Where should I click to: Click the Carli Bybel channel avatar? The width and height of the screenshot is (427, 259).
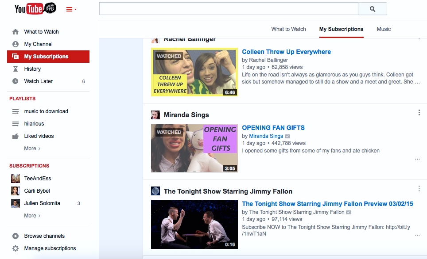tap(15, 191)
